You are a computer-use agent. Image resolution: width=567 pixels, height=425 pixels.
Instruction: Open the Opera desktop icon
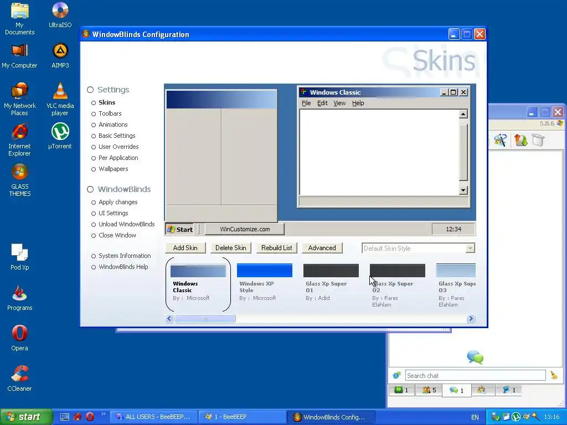click(x=19, y=338)
